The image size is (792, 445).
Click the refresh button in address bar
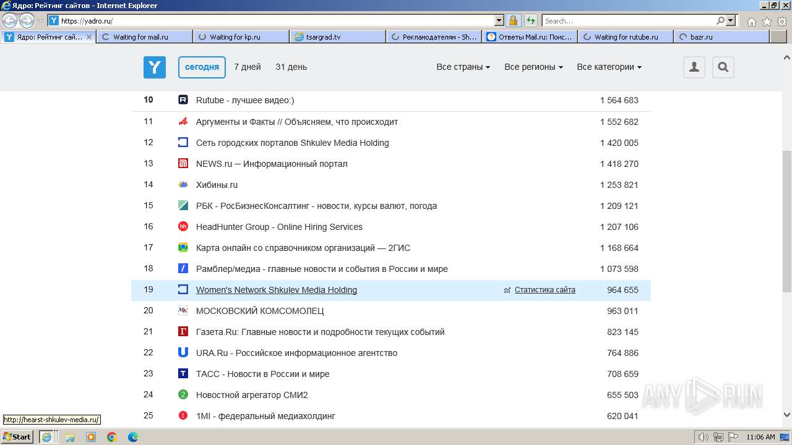pyautogui.click(x=531, y=21)
